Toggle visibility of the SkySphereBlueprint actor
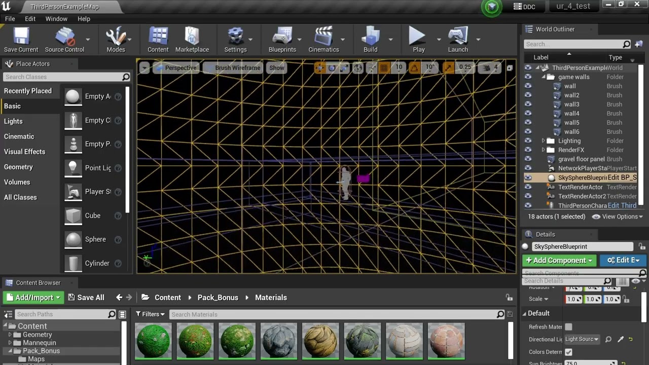Viewport: 649px width, 365px height. [x=528, y=178]
